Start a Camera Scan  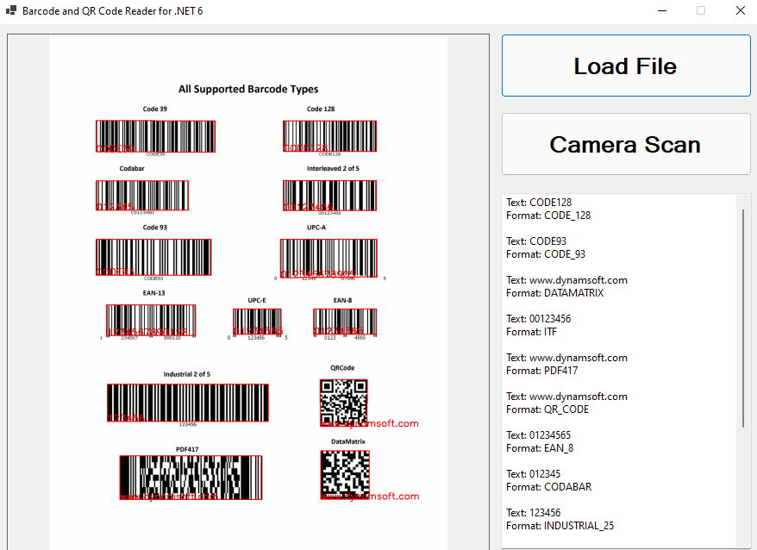pos(626,144)
